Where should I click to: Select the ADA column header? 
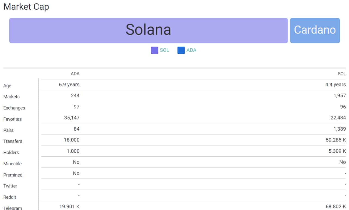click(x=75, y=74)
